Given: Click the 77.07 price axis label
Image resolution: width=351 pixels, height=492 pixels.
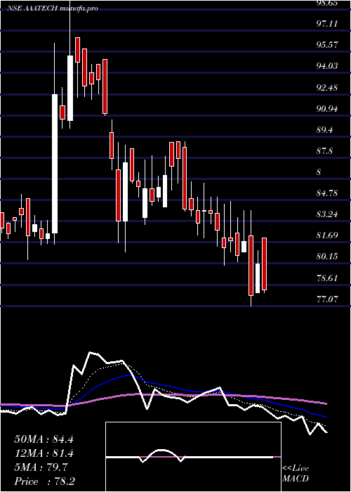Looking at the screenshot, I should click(327, 299).
